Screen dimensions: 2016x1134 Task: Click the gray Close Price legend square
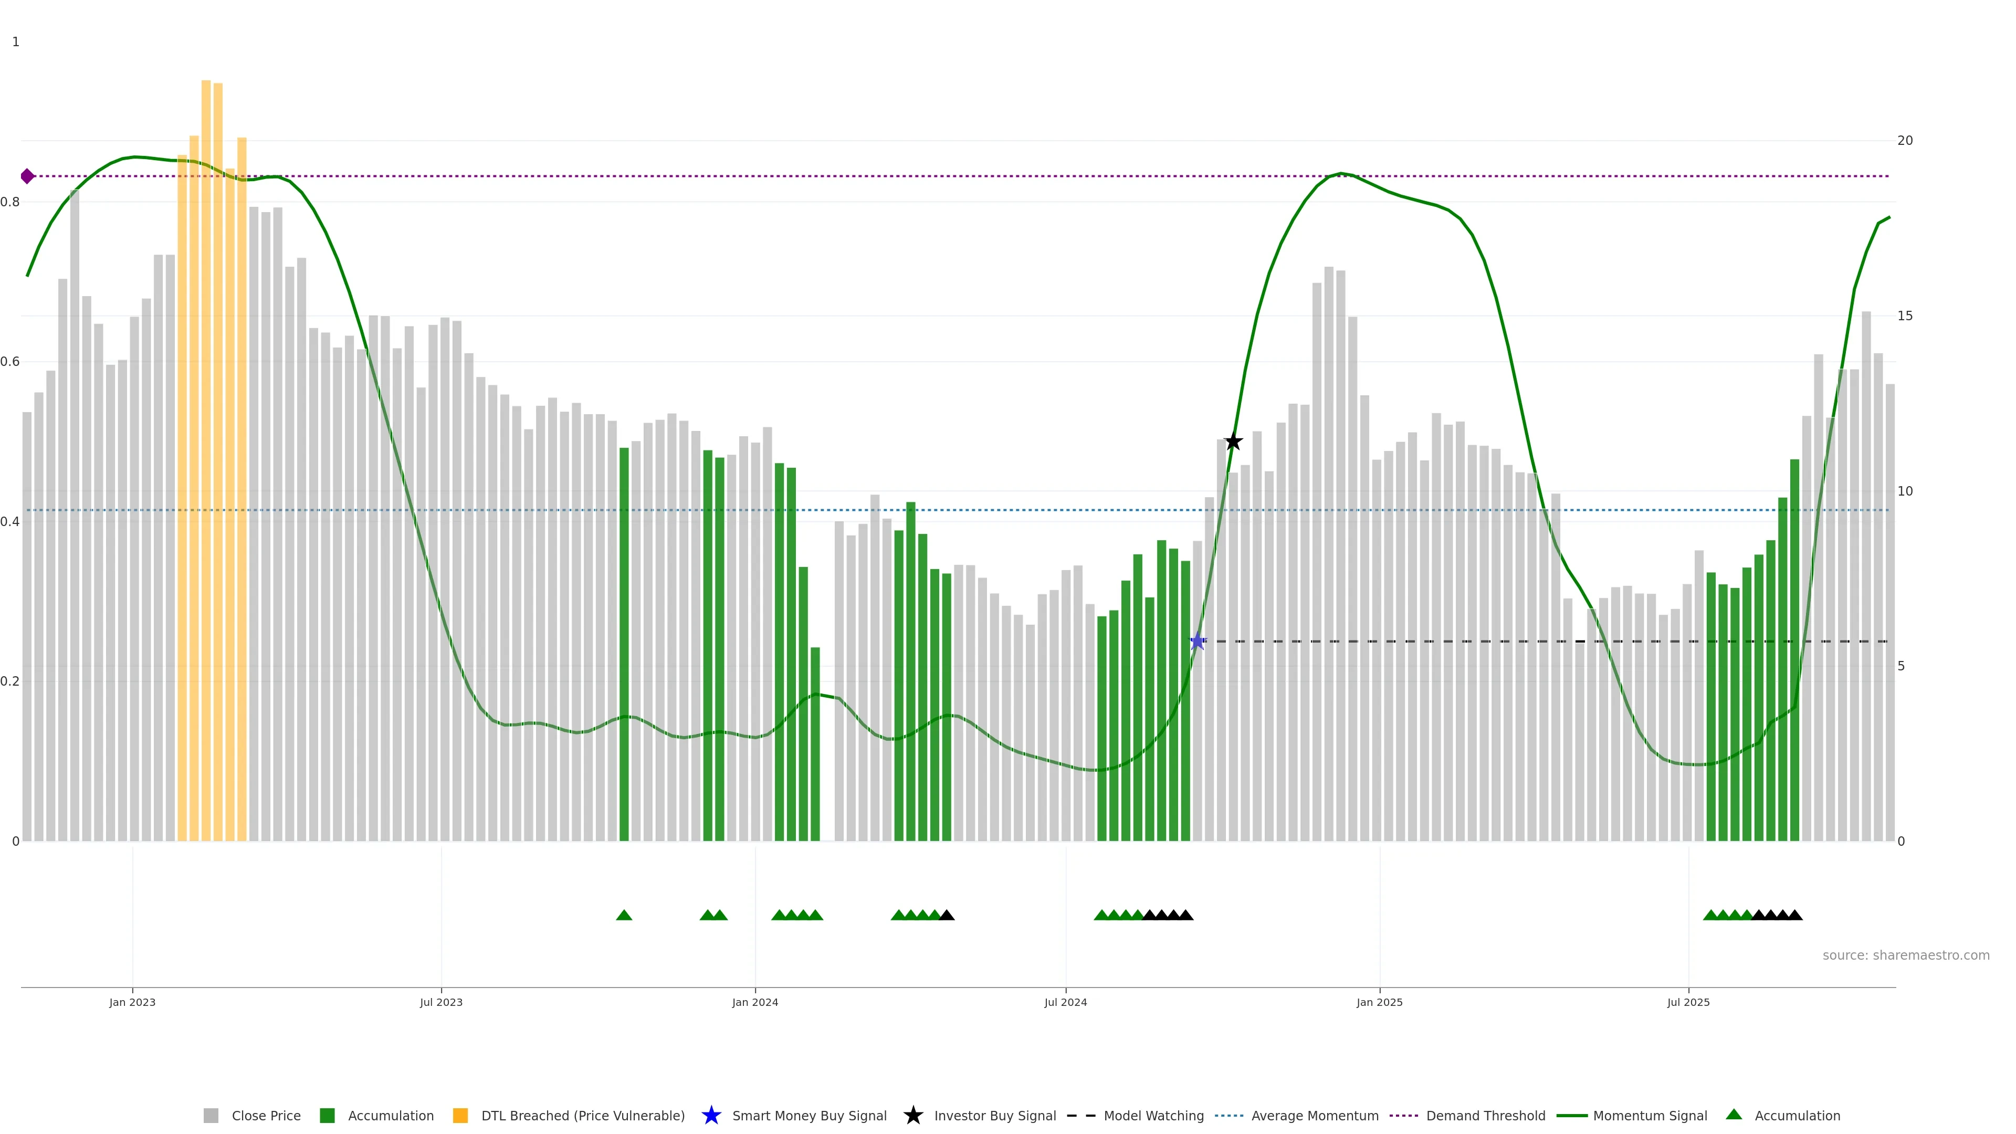point(211,1116)
